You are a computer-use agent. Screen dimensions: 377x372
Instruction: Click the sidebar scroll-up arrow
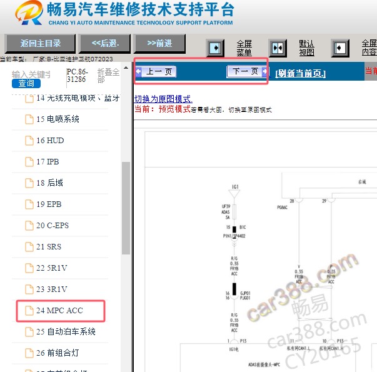pyautogui.click(x=126, y=68)
